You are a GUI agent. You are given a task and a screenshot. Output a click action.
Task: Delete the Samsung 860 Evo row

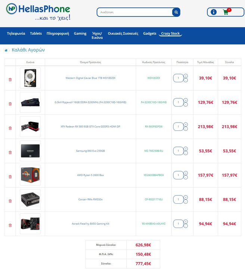click(10, 152)
